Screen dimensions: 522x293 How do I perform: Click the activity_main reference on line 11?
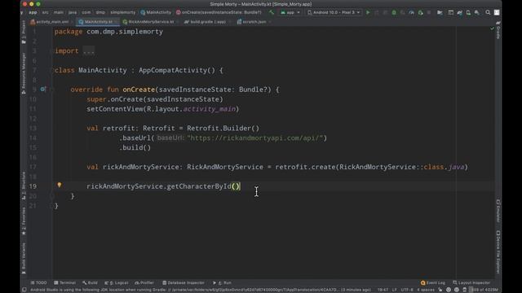click(210, 109)
